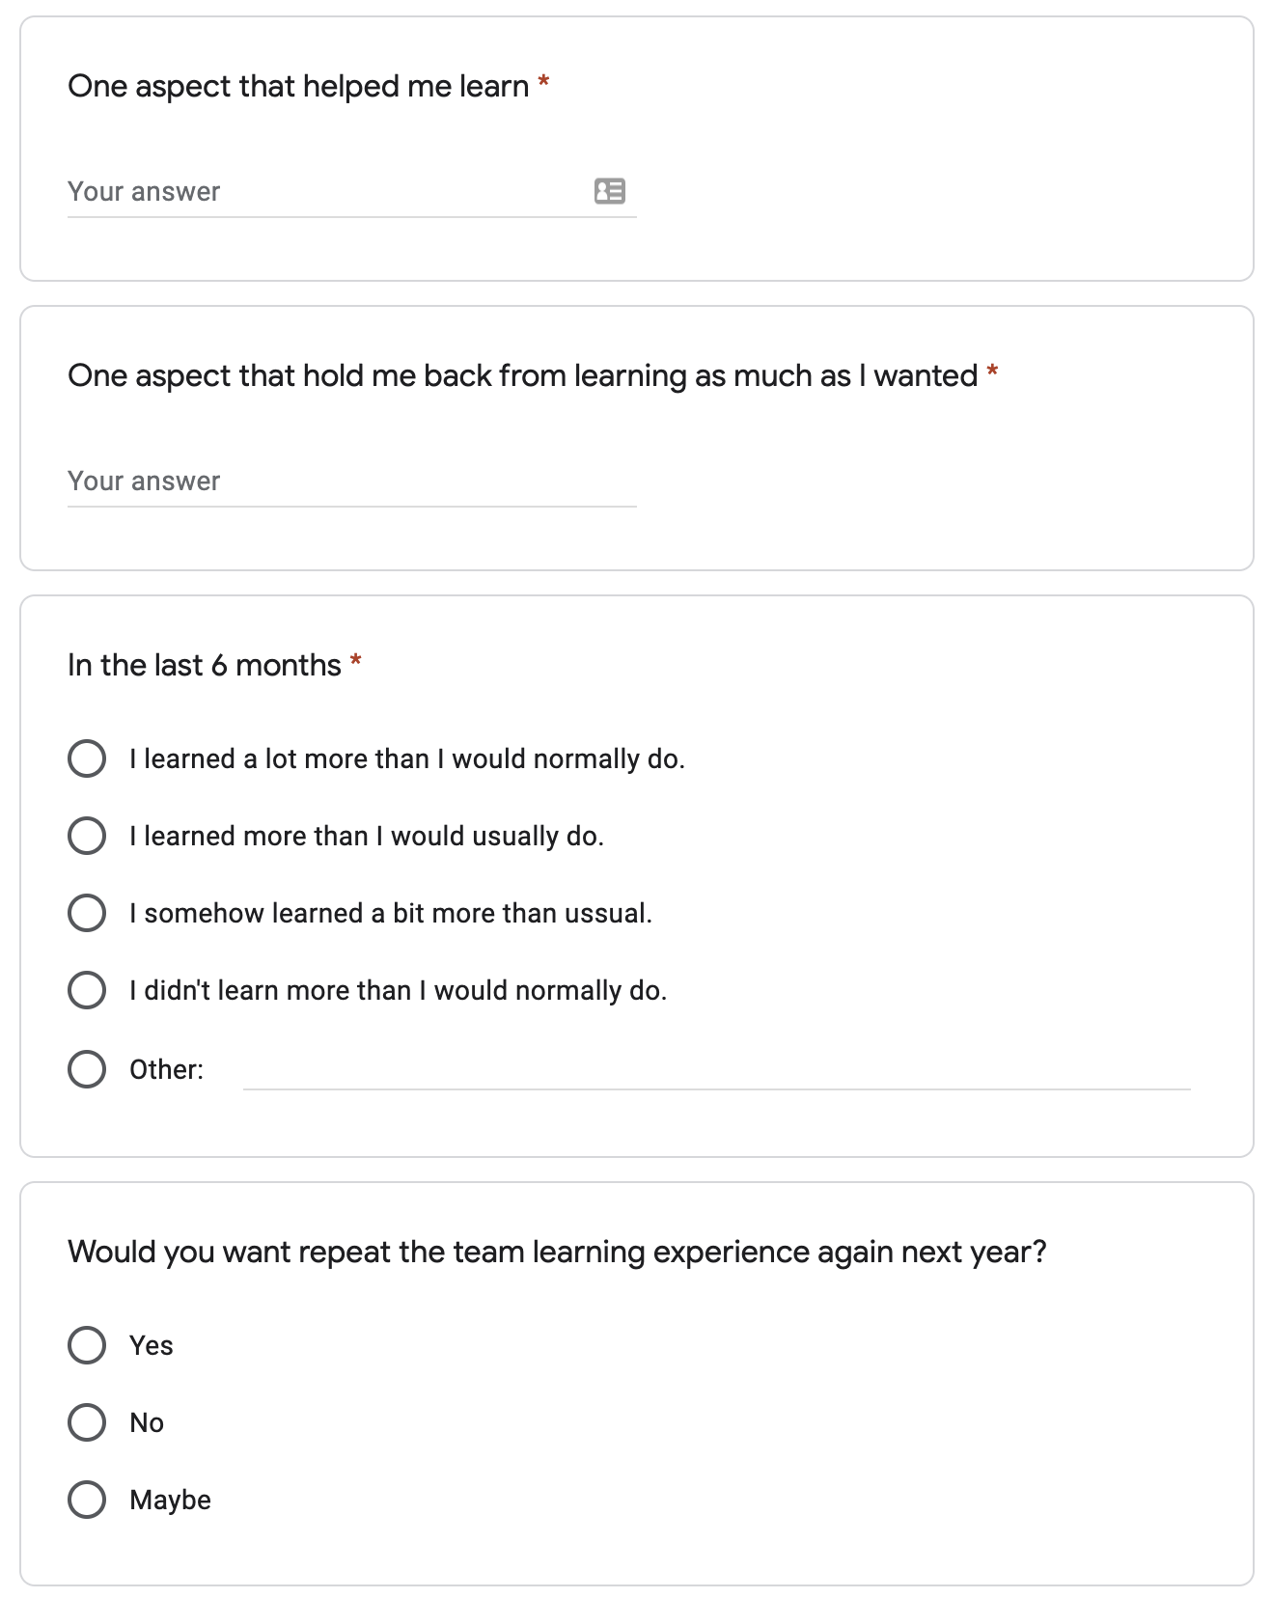This screenshot has width=1272, height=1598.
Task: Click the 'Would you want repeat' question title
Action: 557,1252
